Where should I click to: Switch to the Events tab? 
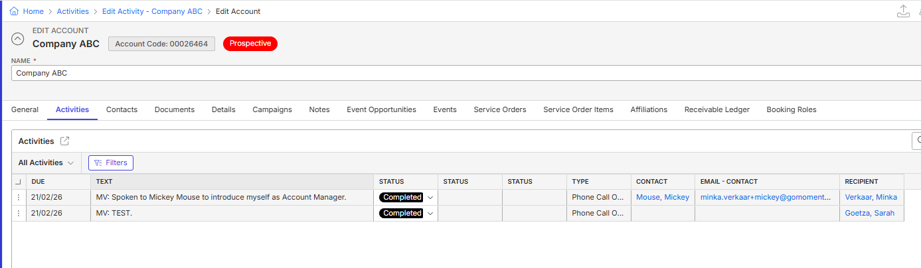(x=445, y=109)
